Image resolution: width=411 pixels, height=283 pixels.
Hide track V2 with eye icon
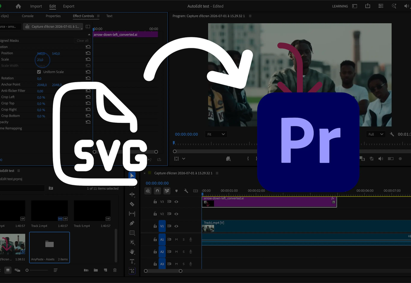click(176, 214)
